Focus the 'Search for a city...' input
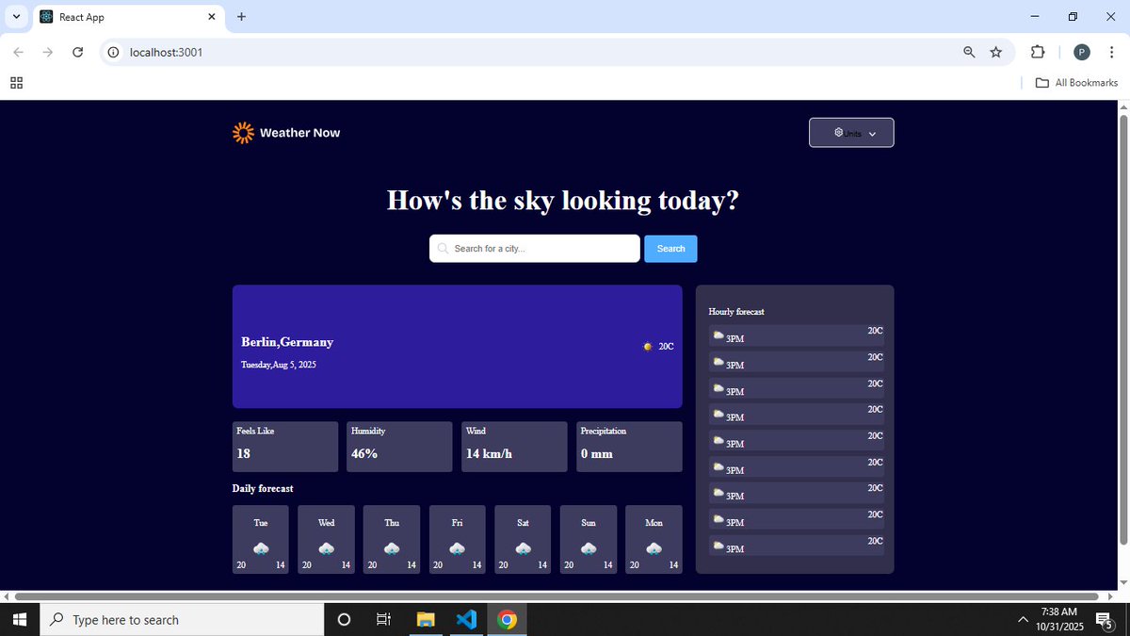1130x636 pixels. [535, 249]
